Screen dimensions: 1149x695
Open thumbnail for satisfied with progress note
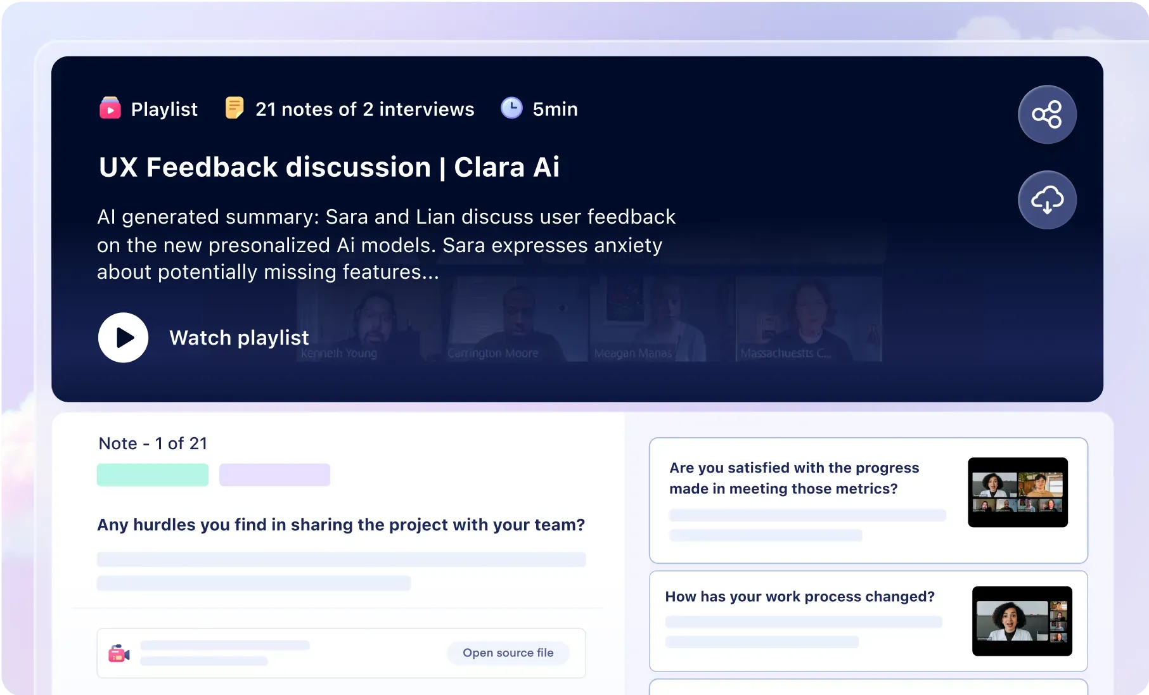click(x=1018, y=492)
